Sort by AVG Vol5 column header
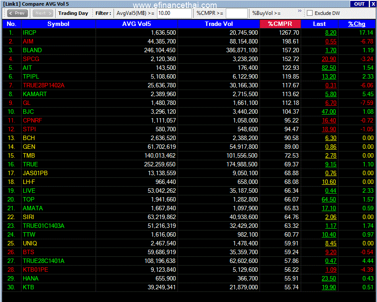The height and width of the screenshot is (302, 377). click(137, 24)
